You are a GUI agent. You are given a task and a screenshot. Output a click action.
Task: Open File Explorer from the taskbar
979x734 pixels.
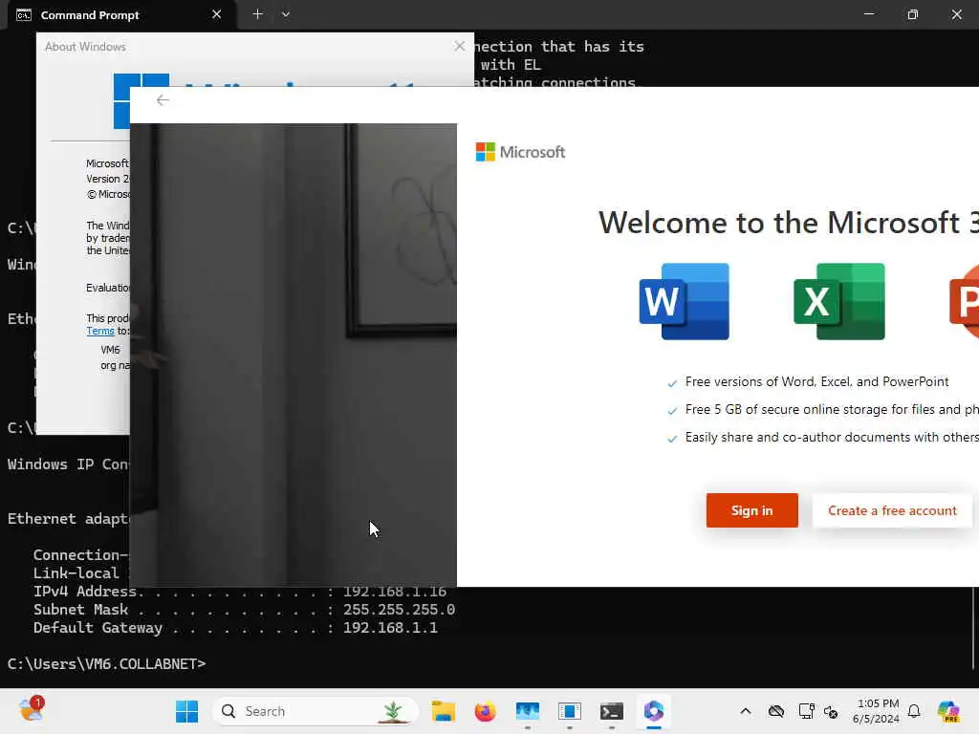coord(444,711)
